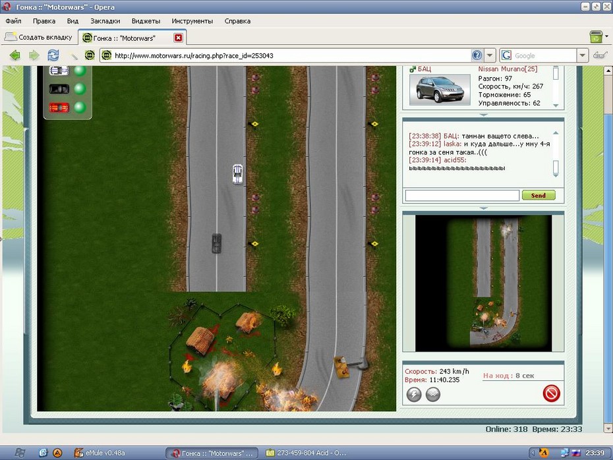Viewport: 613px width, 460px height.
Task: Open the closed tabs trash icon
Action: [x=596, y=37]
